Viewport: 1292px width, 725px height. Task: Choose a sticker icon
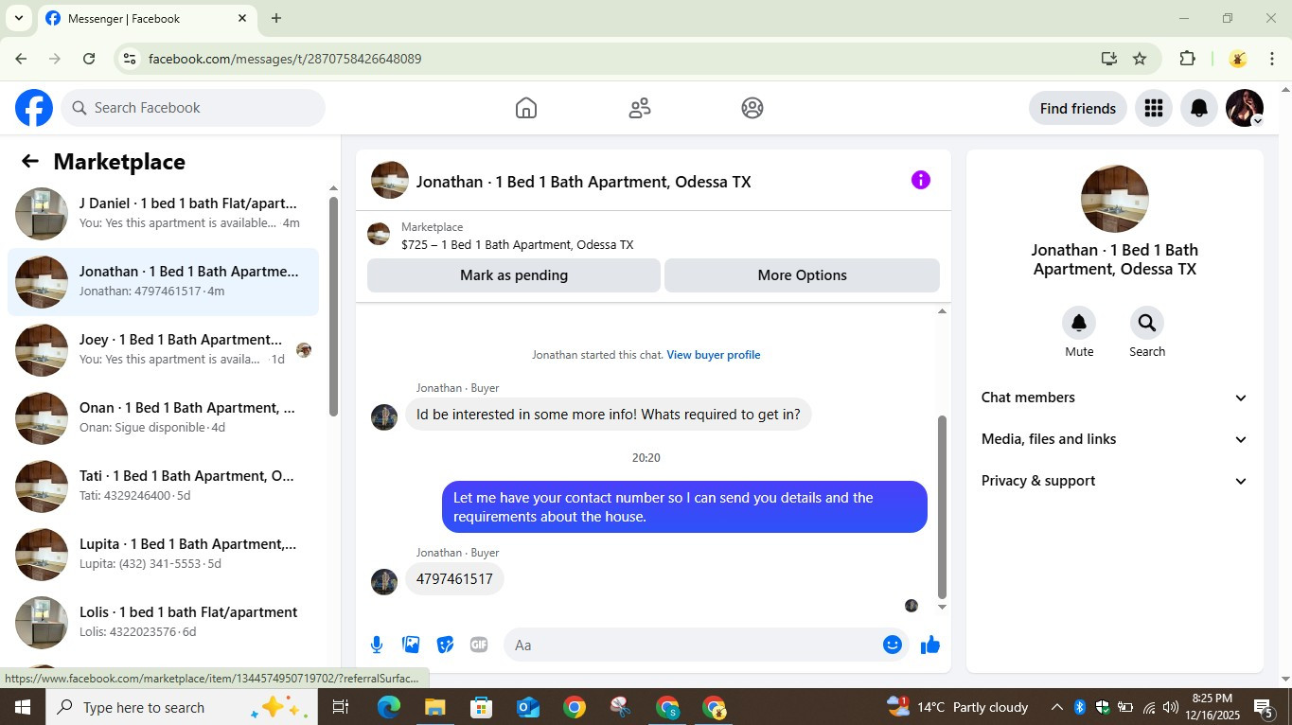click(x=445, y=645)
